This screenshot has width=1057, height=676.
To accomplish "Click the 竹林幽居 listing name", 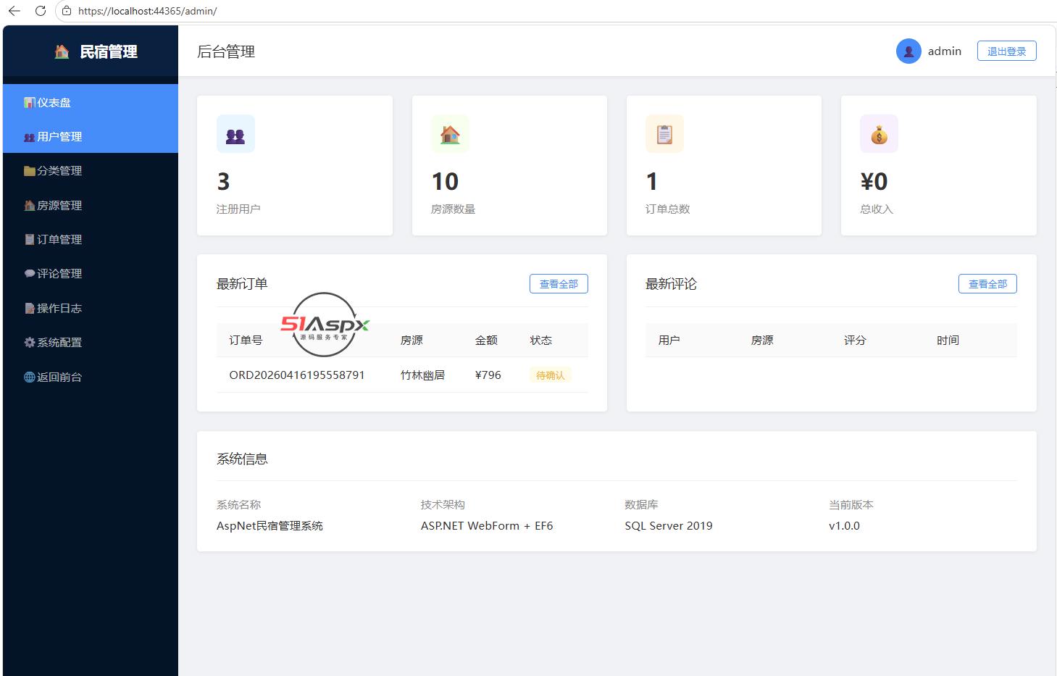I will click(422, 375).
